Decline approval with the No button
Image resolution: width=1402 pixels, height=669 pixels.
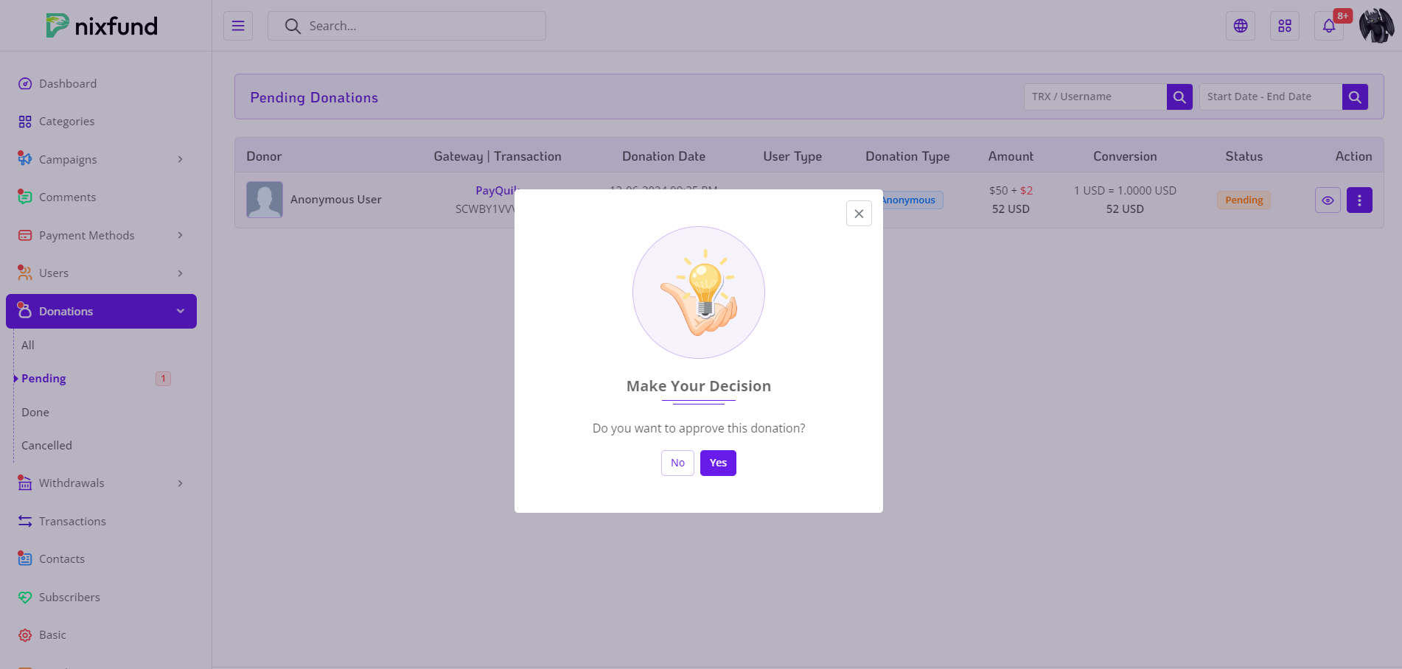pos(677,463)
